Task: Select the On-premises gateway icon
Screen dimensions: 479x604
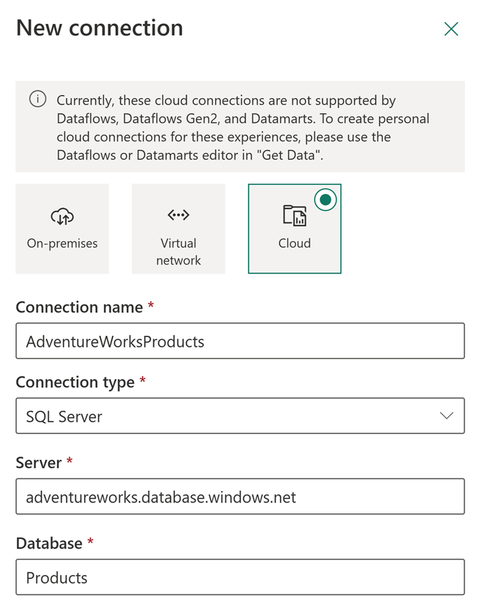Action: (x=62, y=215)
